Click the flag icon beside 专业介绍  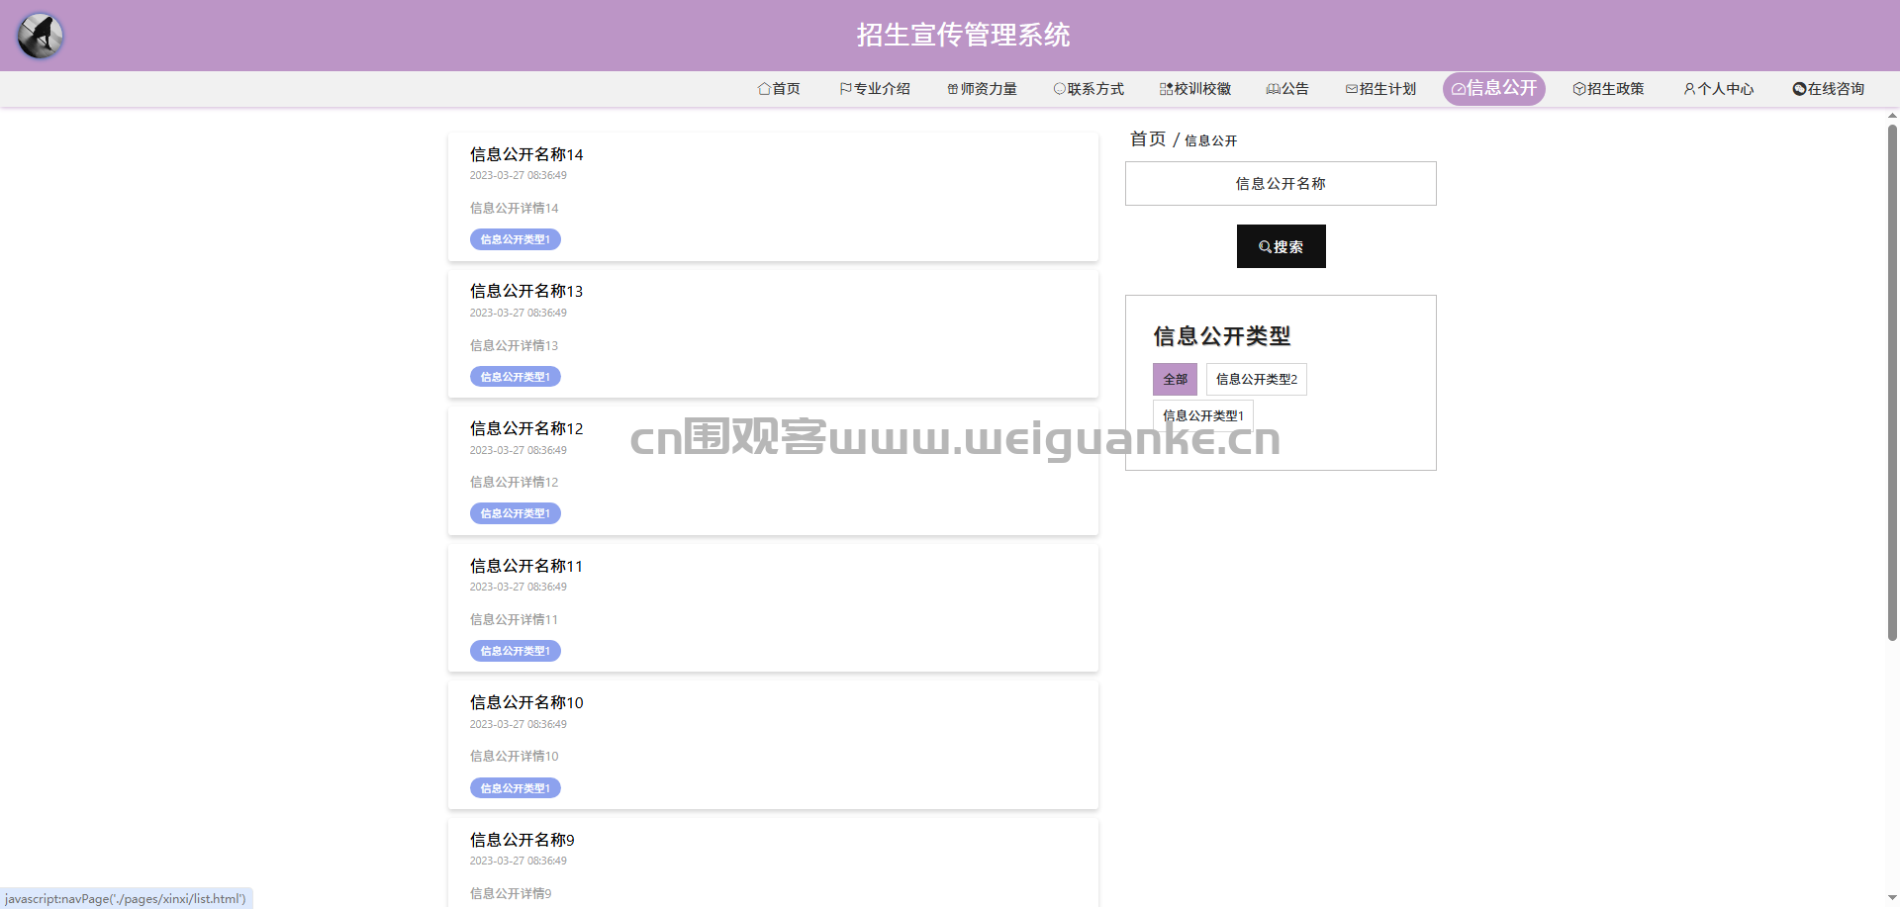point(845,89)
